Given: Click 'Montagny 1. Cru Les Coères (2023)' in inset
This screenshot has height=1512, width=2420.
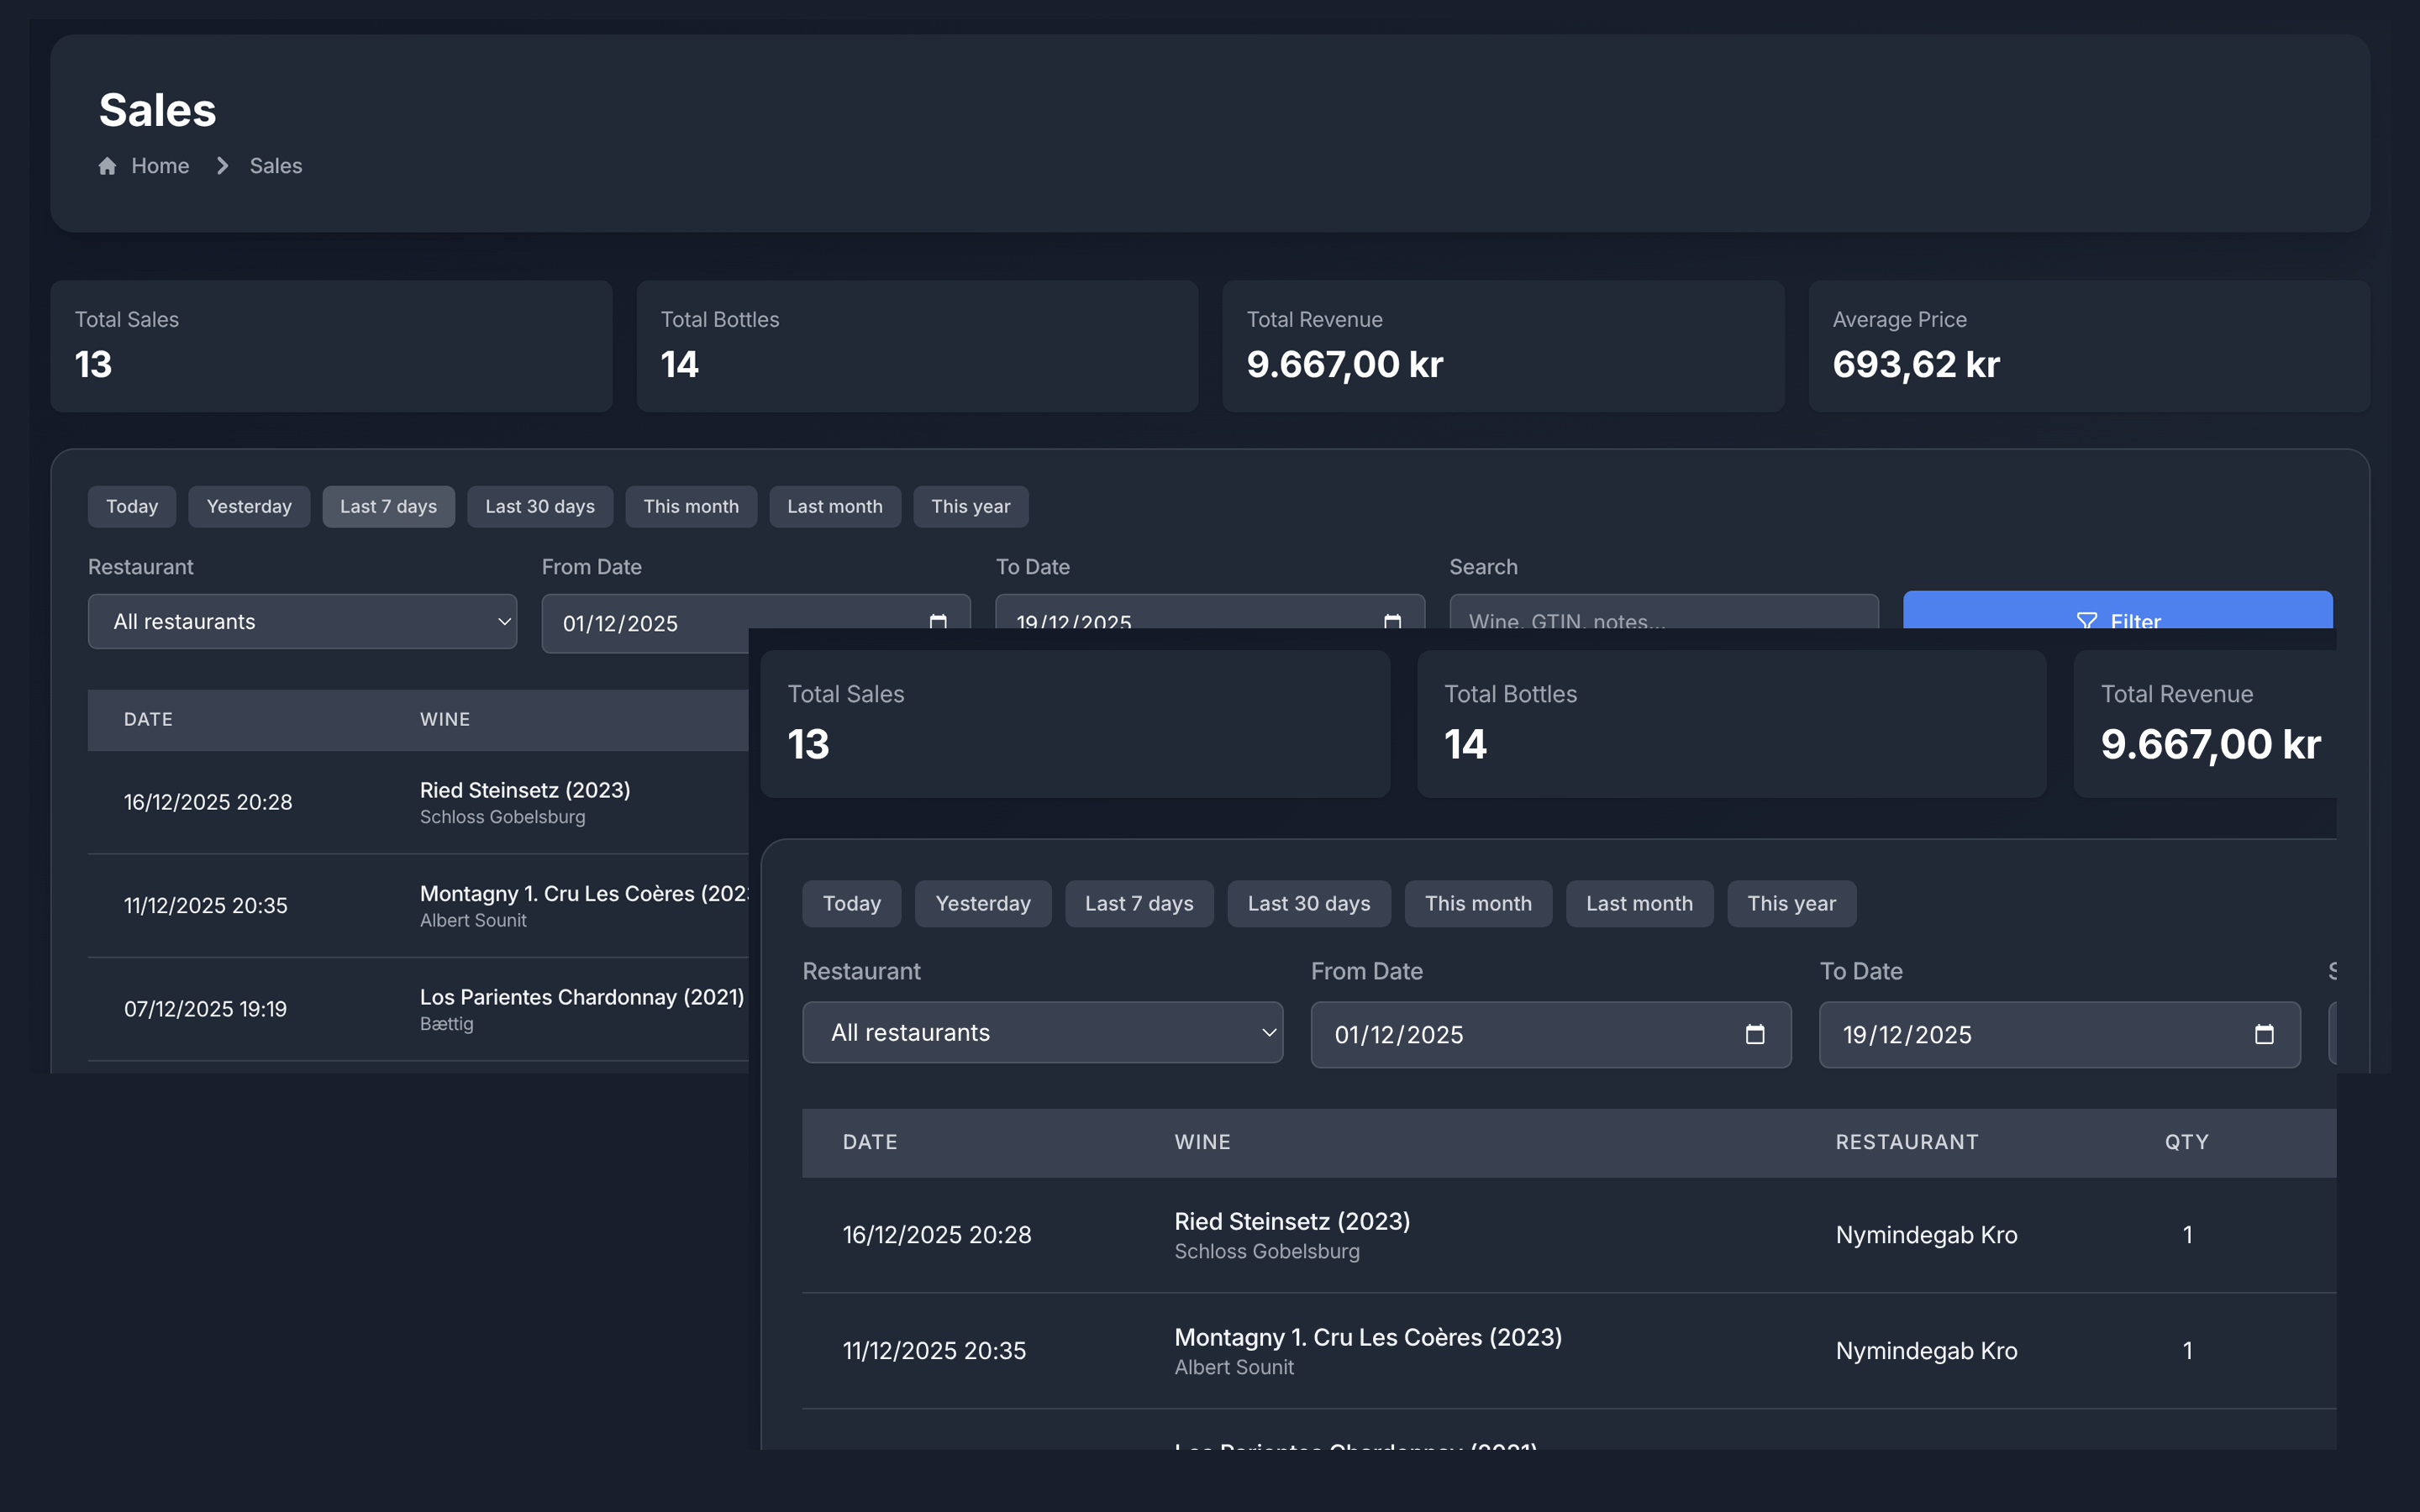Looking at the screenshot, I should pos(1368,1337).
